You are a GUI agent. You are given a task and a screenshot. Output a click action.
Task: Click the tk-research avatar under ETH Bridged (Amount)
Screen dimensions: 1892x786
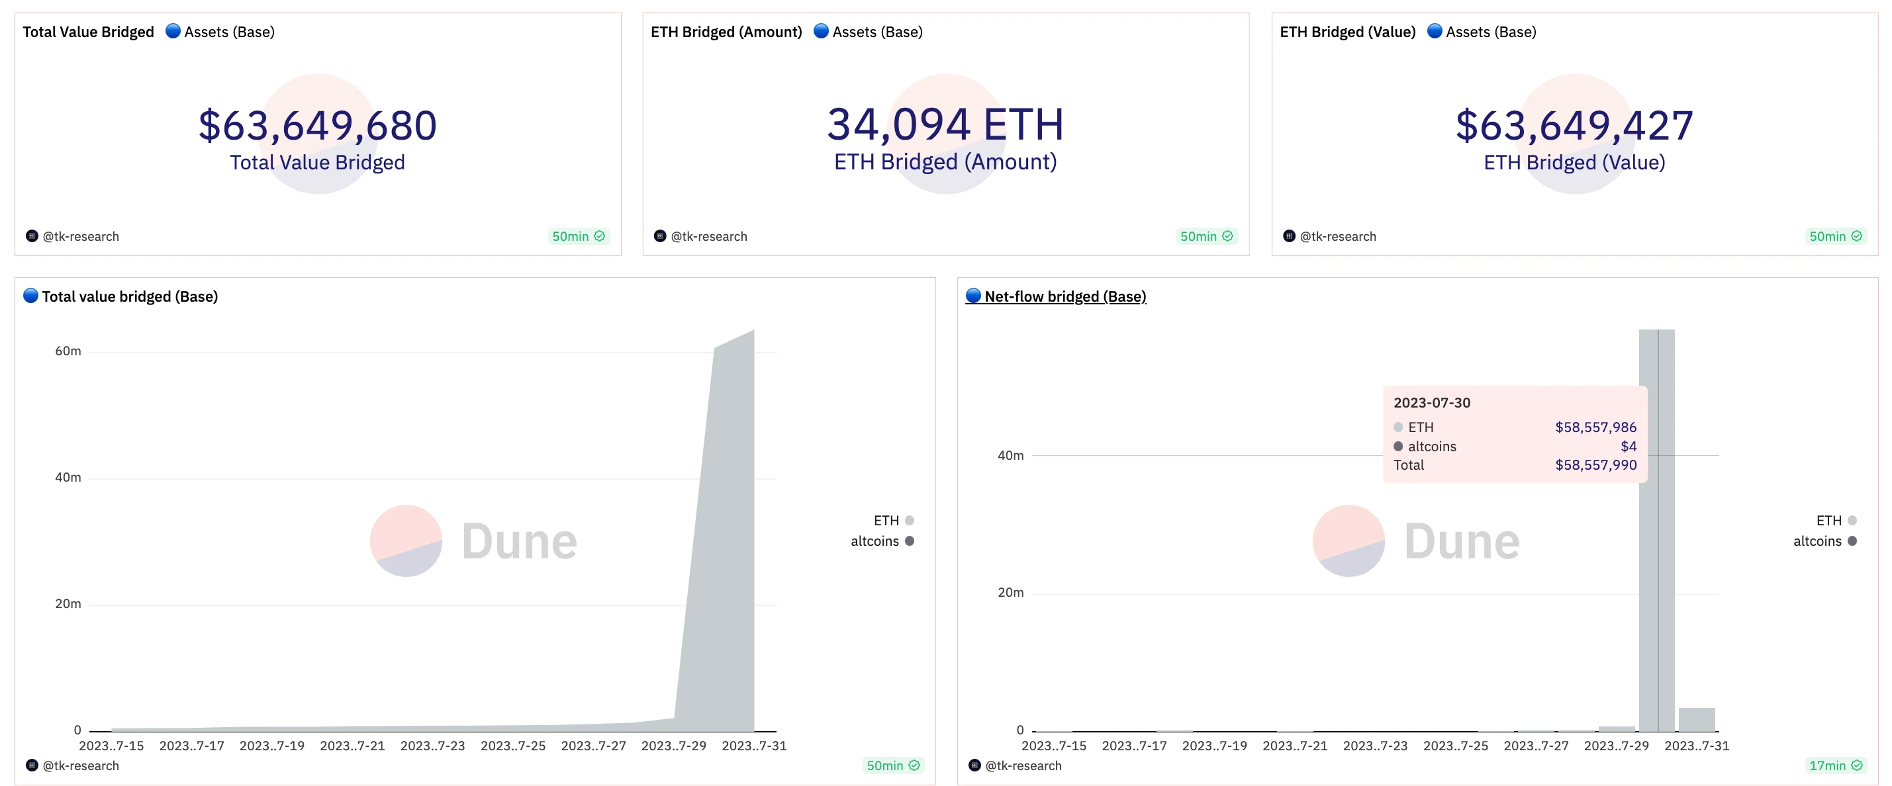pos(659,236)
